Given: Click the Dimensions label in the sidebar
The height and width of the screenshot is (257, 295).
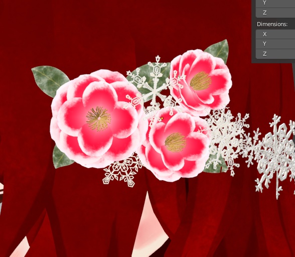Looking at the screenshot, I should point(272,24).
